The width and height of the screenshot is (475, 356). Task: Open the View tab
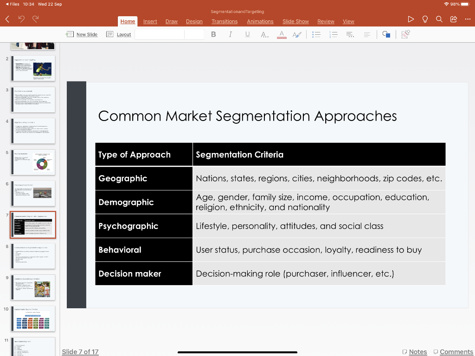tap(348, 21)
